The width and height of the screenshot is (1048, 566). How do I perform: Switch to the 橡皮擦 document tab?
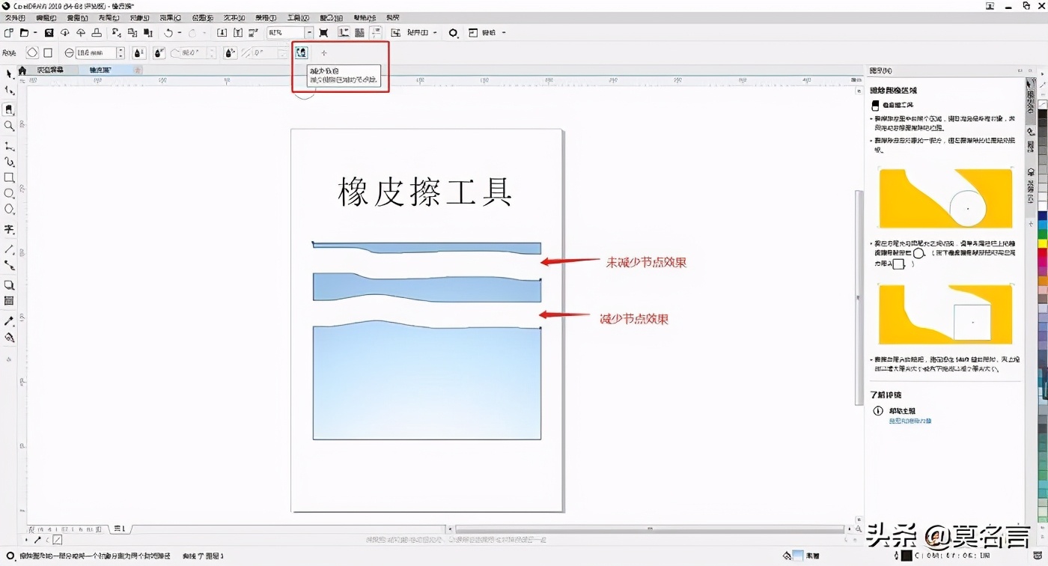(x=103, y=70)
